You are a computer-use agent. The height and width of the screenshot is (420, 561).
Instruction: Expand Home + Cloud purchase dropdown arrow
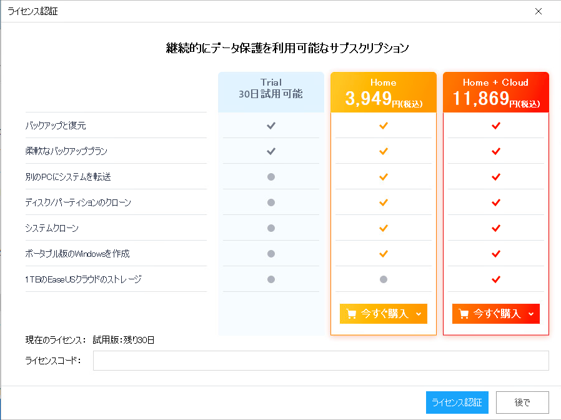point(531,314)
